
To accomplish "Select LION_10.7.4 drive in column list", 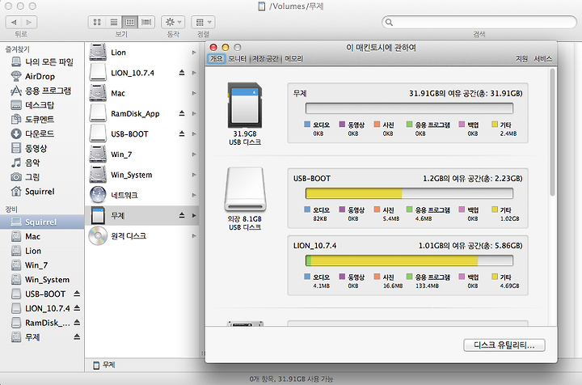I will pyautogui.click(x=142, y=73).
